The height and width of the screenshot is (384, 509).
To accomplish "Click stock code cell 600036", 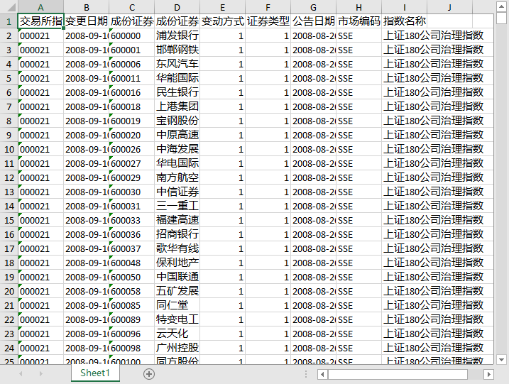I will point(132,234).
